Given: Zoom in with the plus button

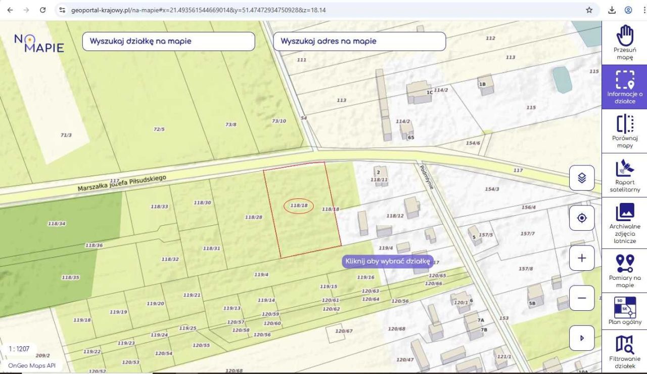Looking at the screenshot, I should click(x=582, y=258).
